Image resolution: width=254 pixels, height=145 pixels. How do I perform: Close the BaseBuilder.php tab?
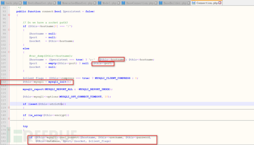189,3
